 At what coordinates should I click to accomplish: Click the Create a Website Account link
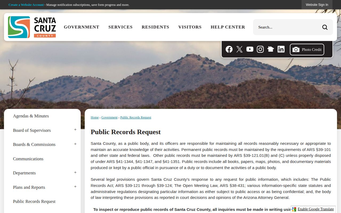coord(26,5)
